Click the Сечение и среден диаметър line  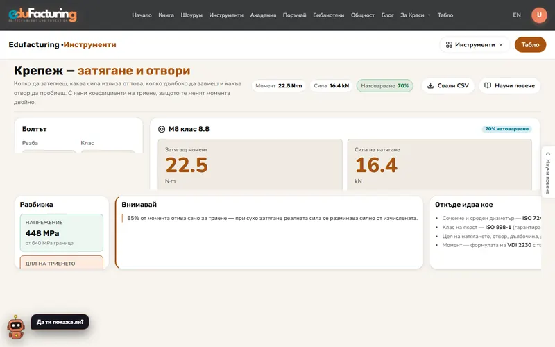tap(491, 218)
